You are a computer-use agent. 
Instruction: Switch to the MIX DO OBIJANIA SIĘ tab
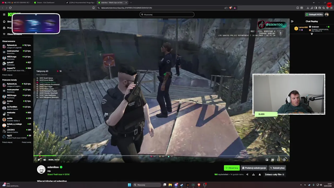[x=17, y=2]
